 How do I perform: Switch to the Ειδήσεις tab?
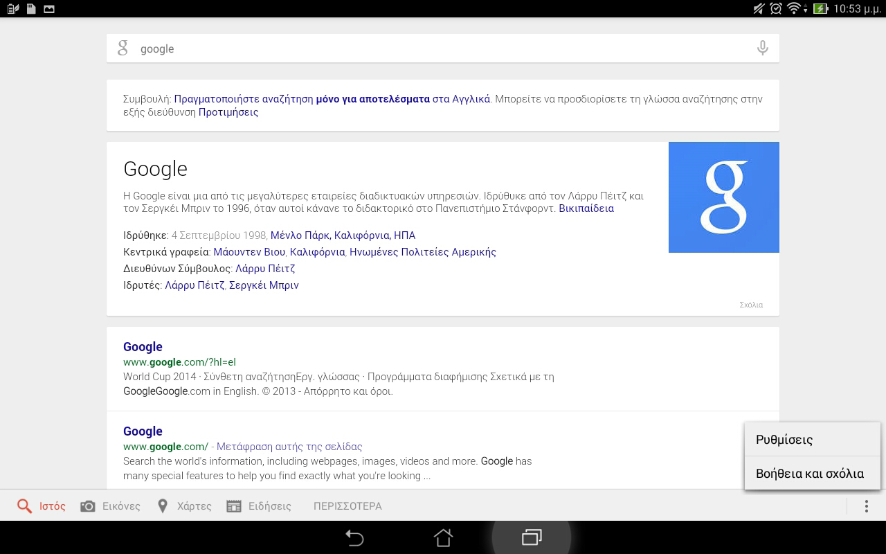click(x=259, y=506)
